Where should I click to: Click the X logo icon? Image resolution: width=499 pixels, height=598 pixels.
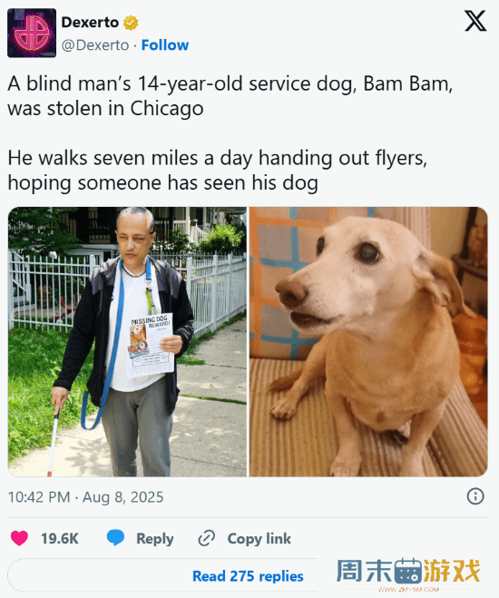475,21
